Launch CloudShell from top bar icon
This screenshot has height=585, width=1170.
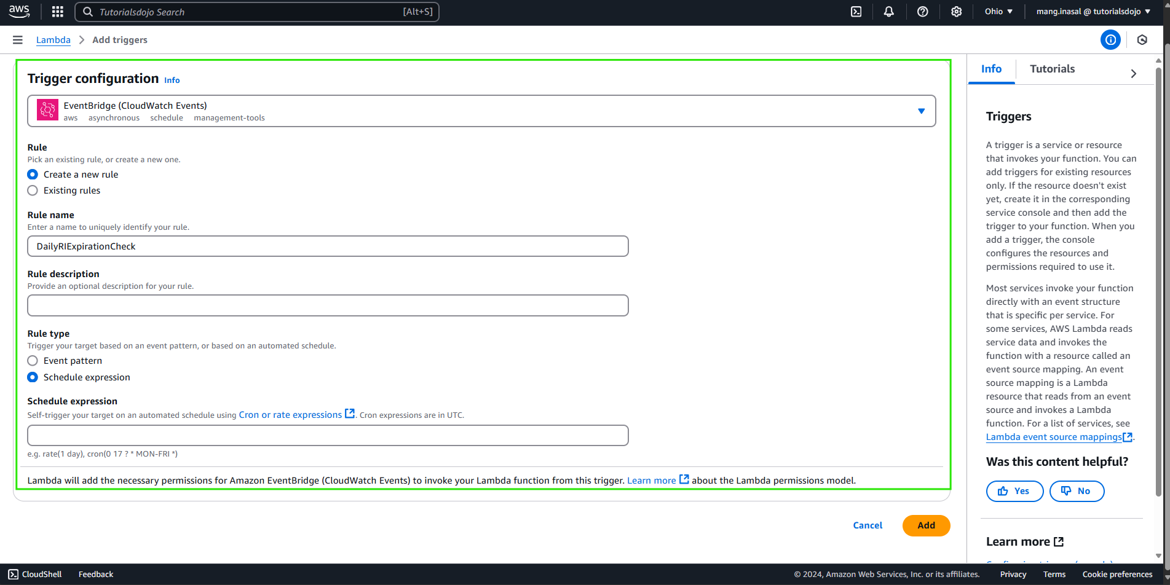(856, 12)
